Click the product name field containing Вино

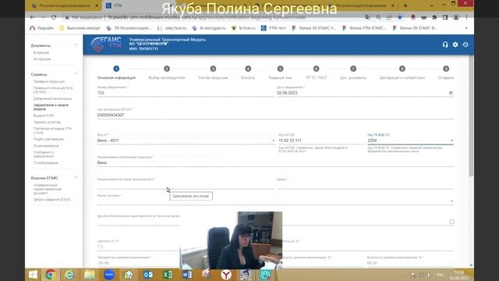[275, 163]
